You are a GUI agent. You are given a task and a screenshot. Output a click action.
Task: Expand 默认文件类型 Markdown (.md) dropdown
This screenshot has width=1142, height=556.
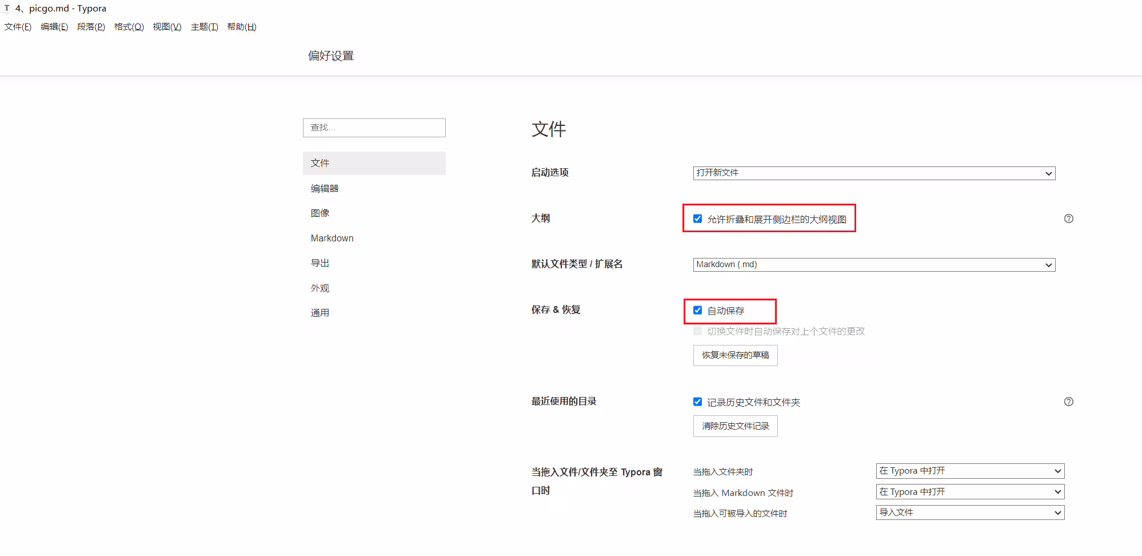874,264
